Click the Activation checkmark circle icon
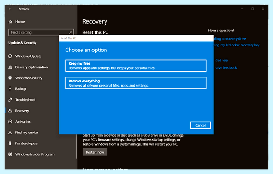273x174 pixels. [x=10, y=122]
